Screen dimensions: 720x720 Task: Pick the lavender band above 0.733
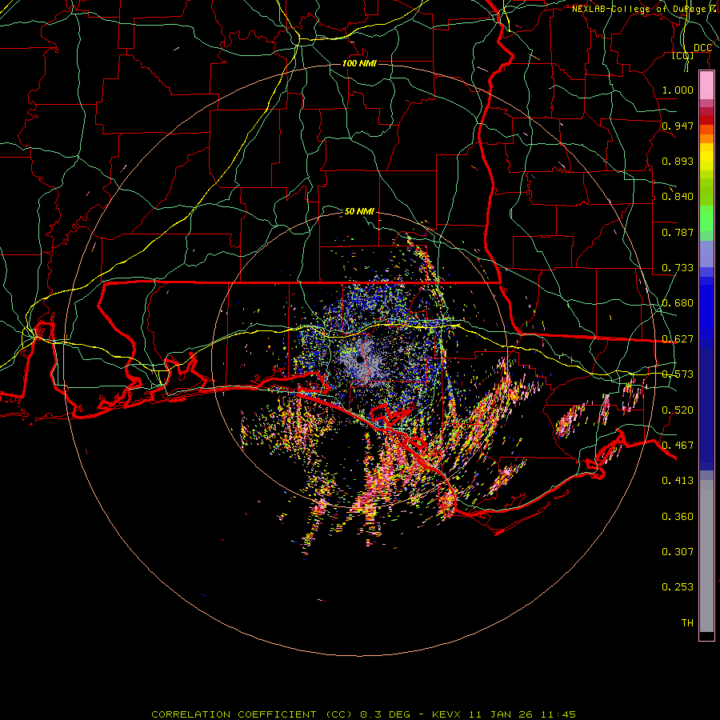(706, 254)
